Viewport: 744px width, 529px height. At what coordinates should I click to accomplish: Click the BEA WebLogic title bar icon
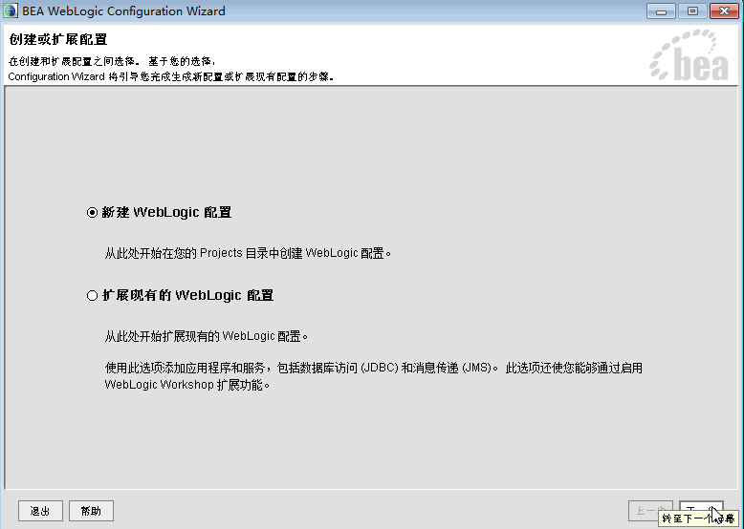pos(11,11)
